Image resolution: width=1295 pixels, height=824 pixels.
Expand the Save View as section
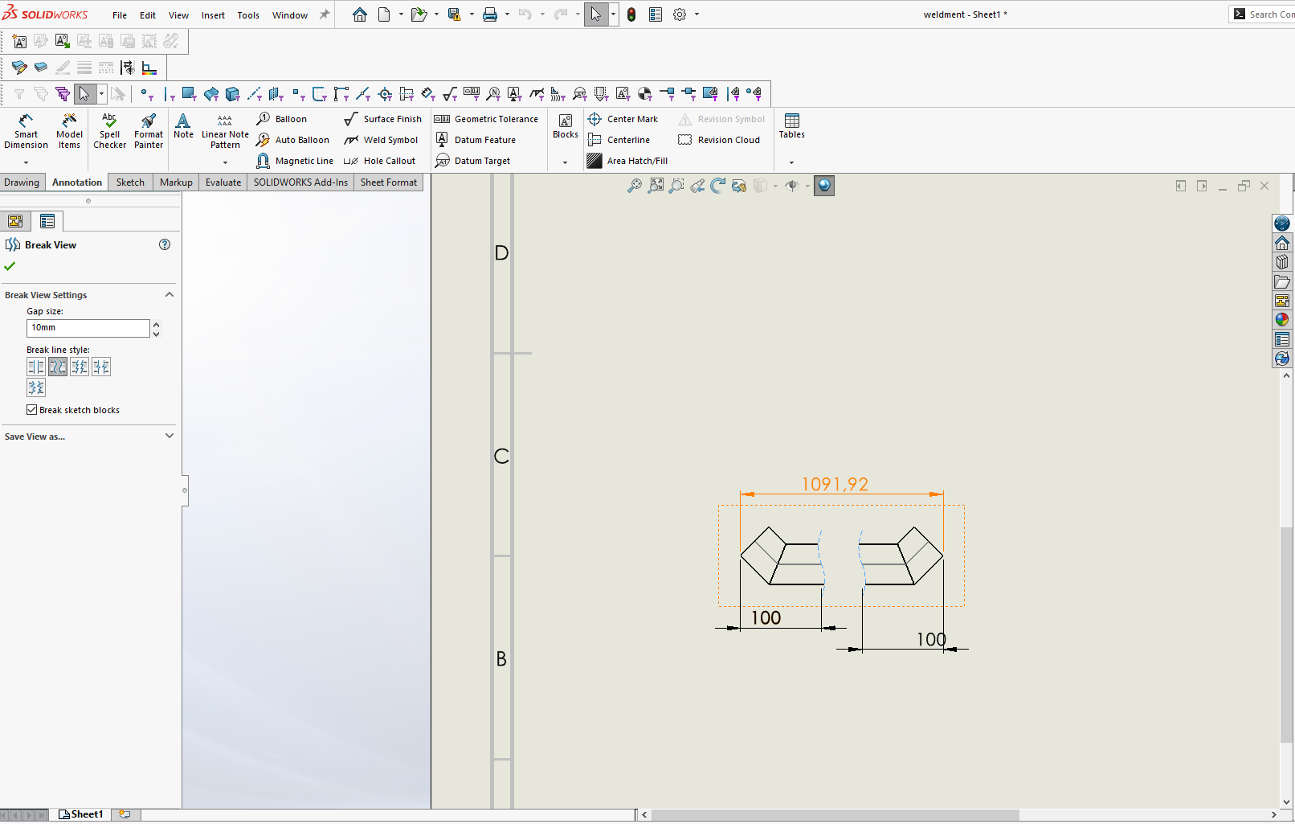(169, 437)
